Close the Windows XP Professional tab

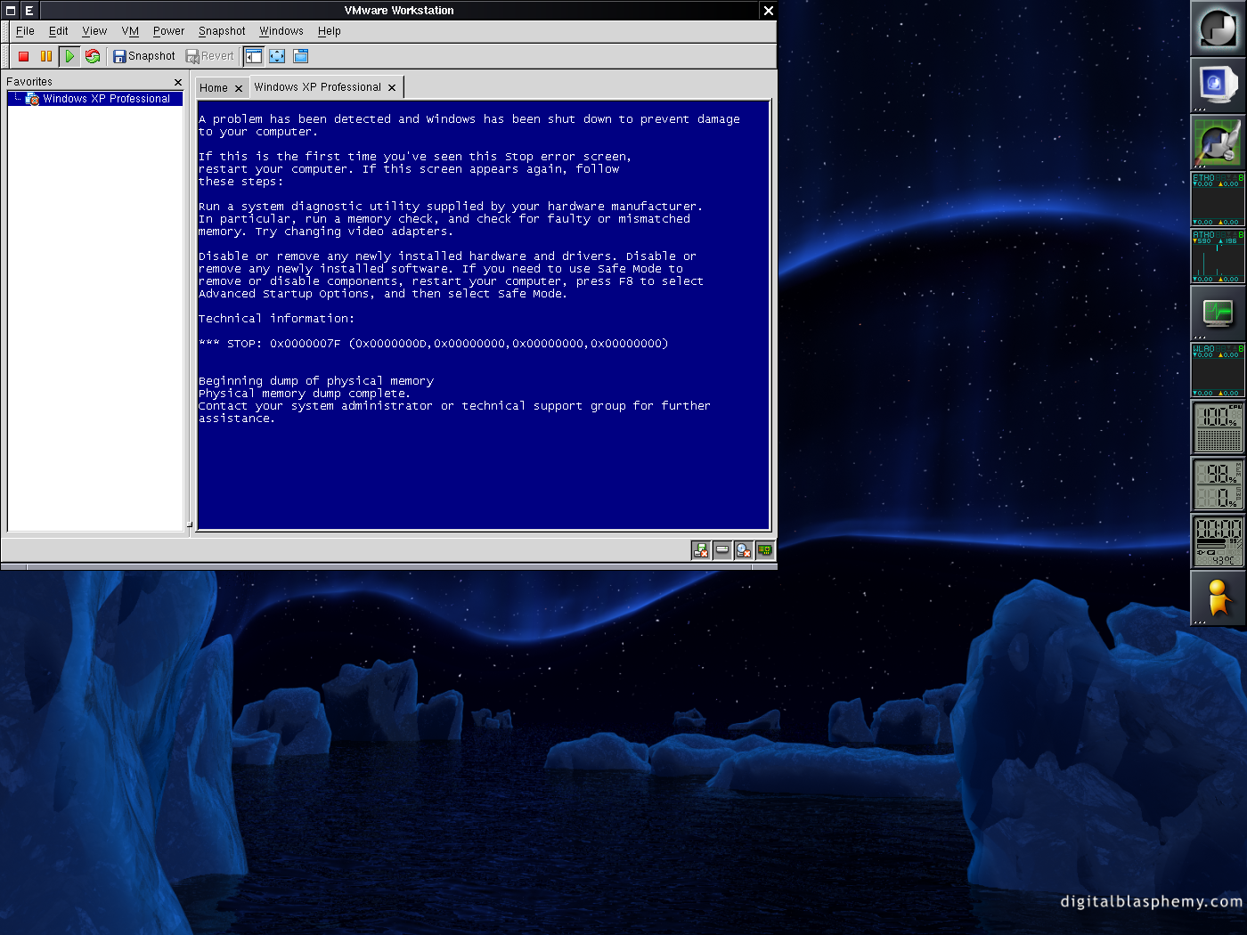(x=392, y=87)
